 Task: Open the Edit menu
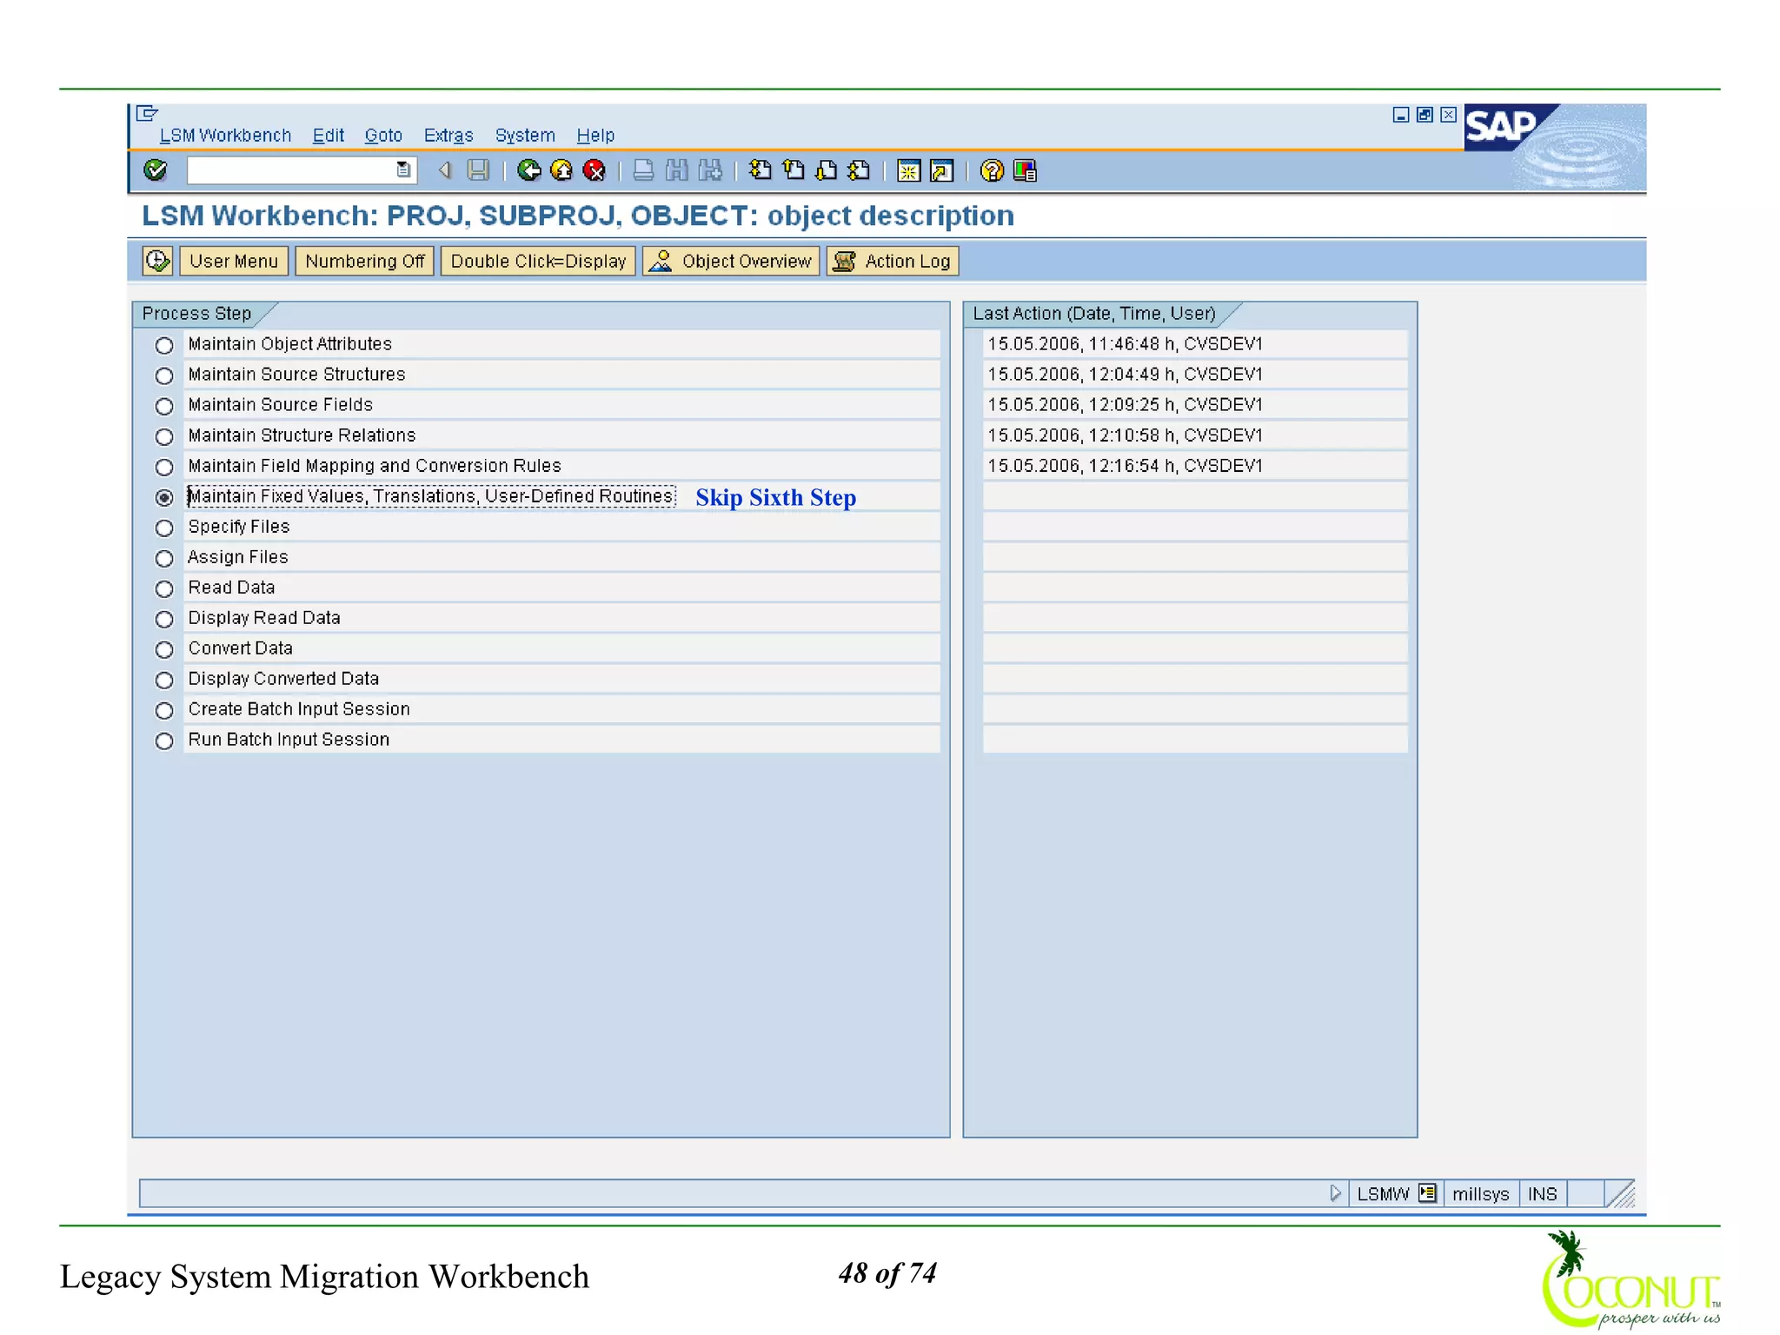pyautogui.click(x=329, y=136)
